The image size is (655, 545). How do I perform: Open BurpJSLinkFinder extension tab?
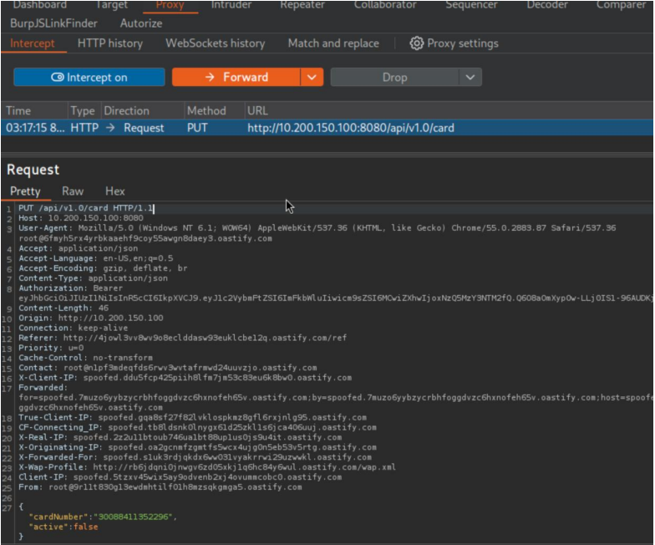click(x=52, y=23)
